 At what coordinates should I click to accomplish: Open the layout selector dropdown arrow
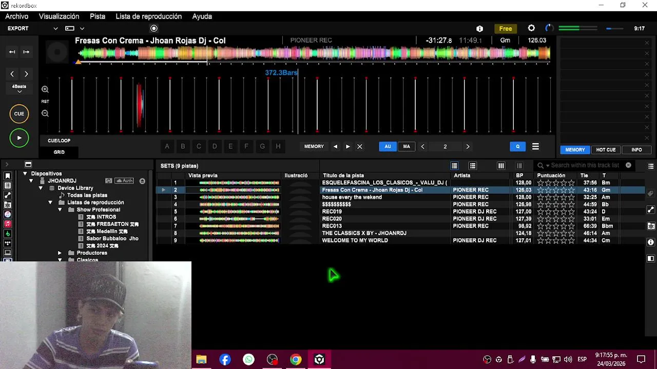coord(82,29)
